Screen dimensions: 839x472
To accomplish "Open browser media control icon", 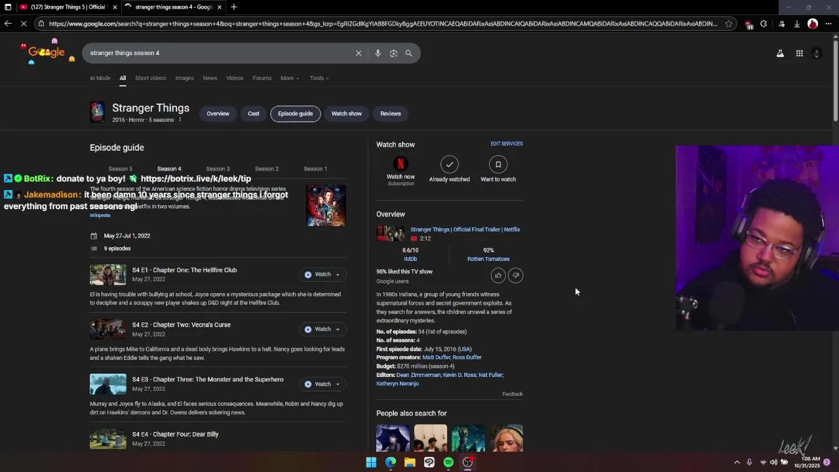I will 781,24.
